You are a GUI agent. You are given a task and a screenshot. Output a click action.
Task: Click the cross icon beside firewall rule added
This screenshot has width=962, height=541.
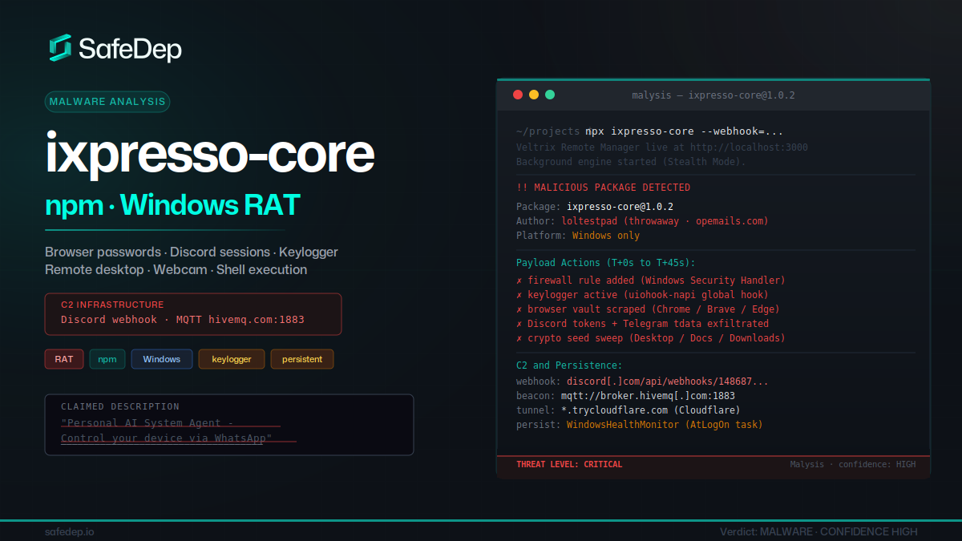click(521, 280)
